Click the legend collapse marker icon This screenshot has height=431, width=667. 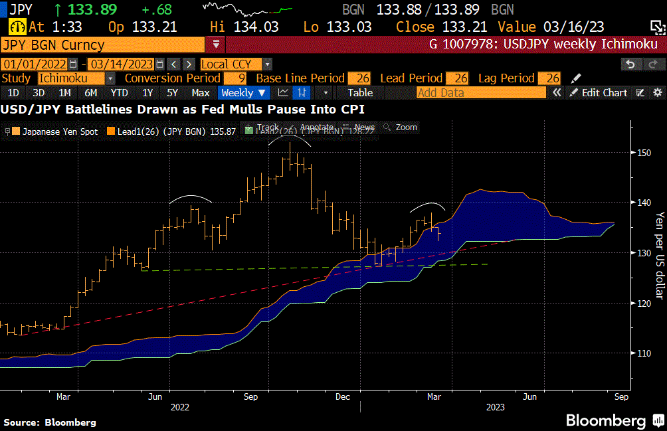[x=7, y=131]
